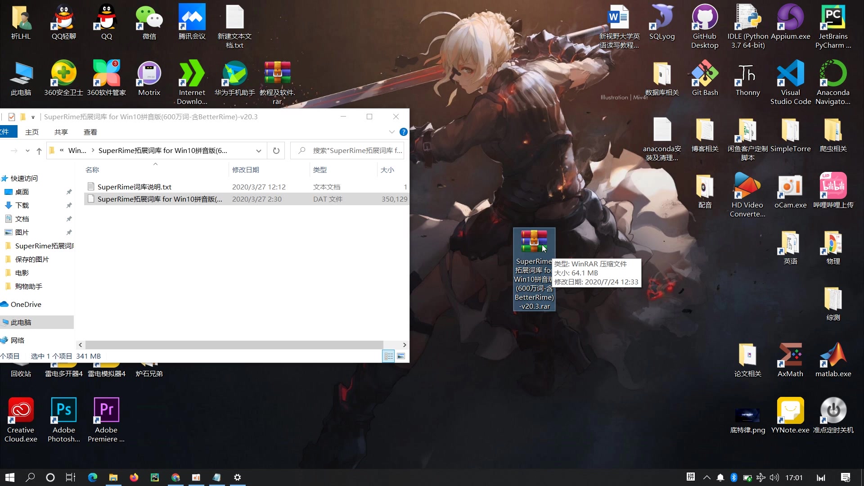Open the Motrix desktop shortcut
This screenshot has width=864, height=486.
pos(149,78)
